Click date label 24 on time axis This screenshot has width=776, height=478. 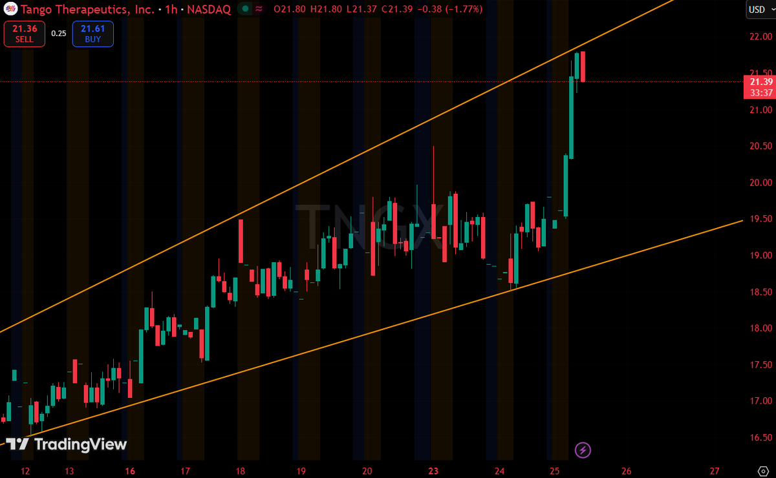click(x=499, y=471)
